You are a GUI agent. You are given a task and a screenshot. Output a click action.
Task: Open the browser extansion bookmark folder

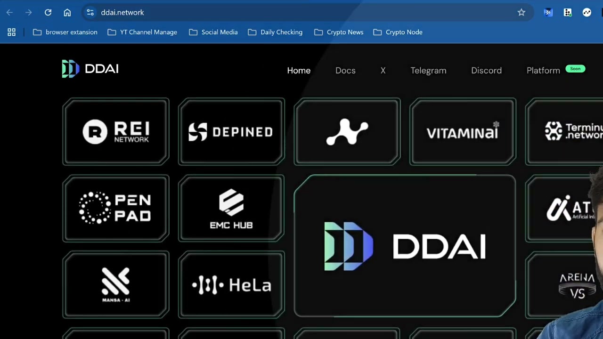click(x=65, y=32)
